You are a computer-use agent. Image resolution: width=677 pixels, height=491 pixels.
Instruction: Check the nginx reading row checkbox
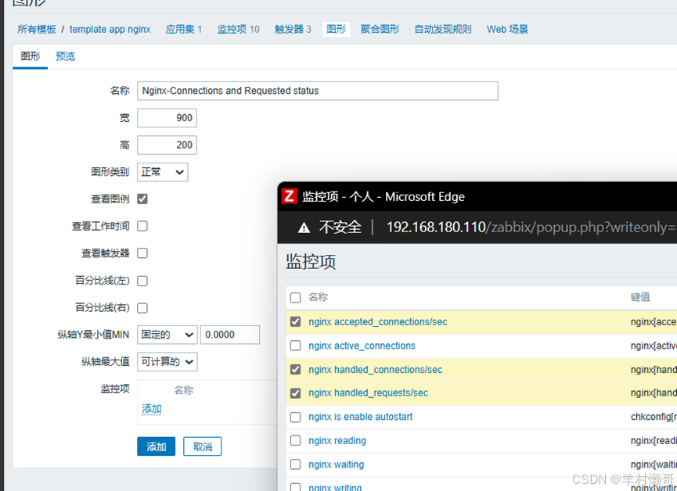click(295, 440)
